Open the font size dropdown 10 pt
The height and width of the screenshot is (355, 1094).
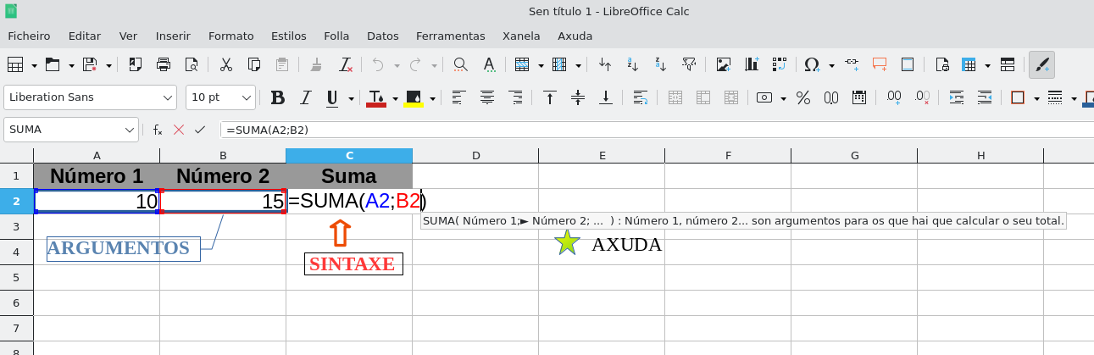247,97
